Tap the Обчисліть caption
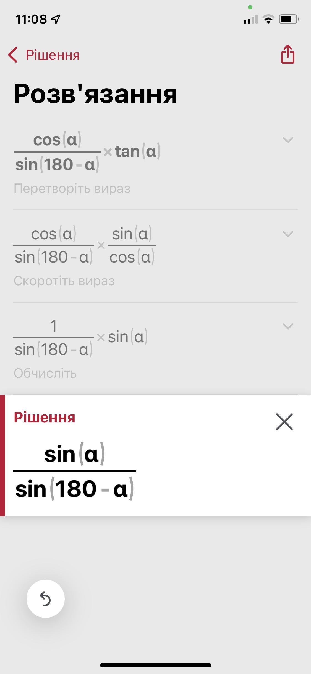Screen dimensions: 311x674 [x=45, y=374]
